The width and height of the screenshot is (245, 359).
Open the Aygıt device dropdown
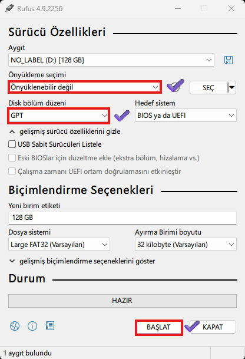click(x=111, y=60)
